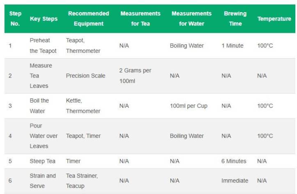The width and height of the screenshot is (297, 194).
Task: Select the "Pour Water over Leaves" cell
Action: coord(44,136)
